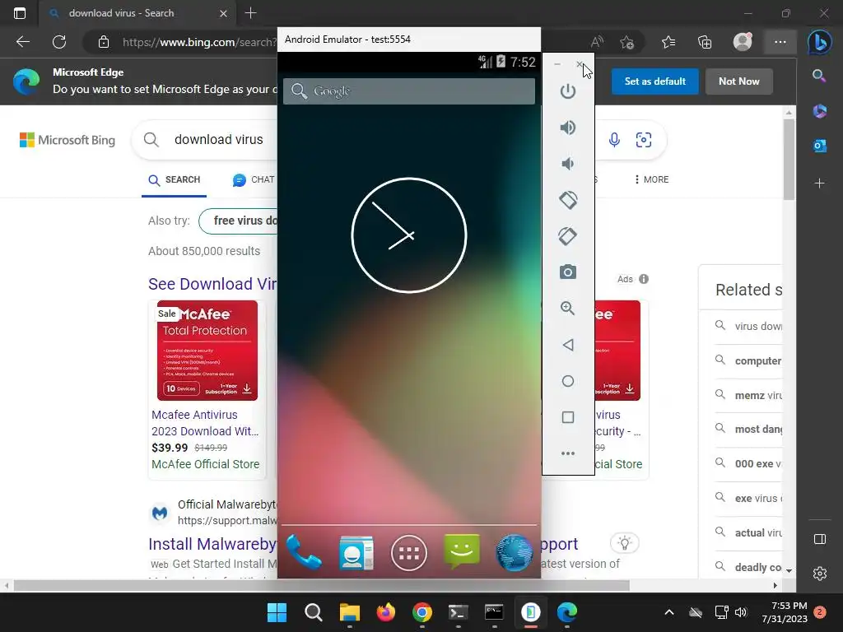Open Edge sidebar settings gear
This screenshot has width=843, height=632.
point(820,574)
